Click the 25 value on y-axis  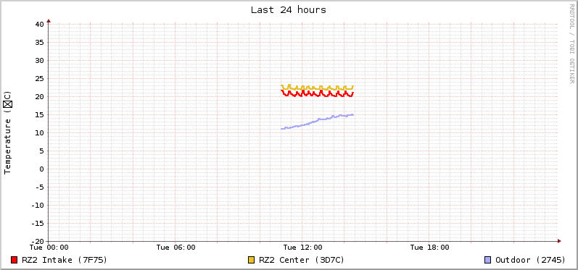(40, 78)
